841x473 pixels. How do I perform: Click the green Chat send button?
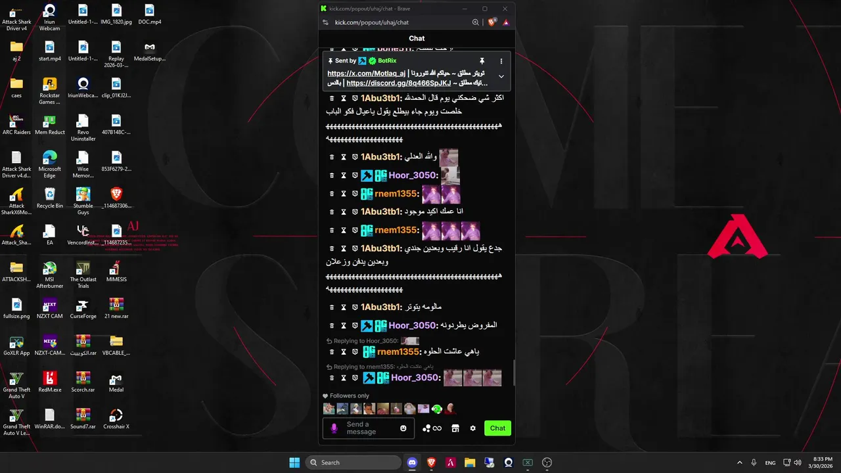click(497, 428)
